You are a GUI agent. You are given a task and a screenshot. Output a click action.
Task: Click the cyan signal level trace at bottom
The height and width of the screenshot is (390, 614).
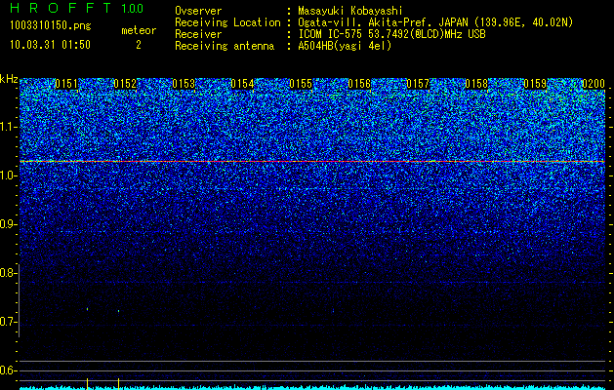(x=312, y=388)
